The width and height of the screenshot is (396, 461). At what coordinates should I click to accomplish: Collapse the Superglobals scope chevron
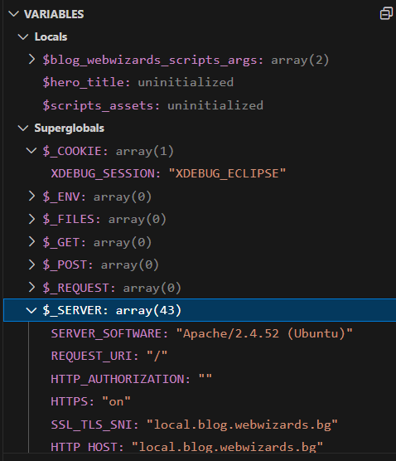tap(23, 129)
